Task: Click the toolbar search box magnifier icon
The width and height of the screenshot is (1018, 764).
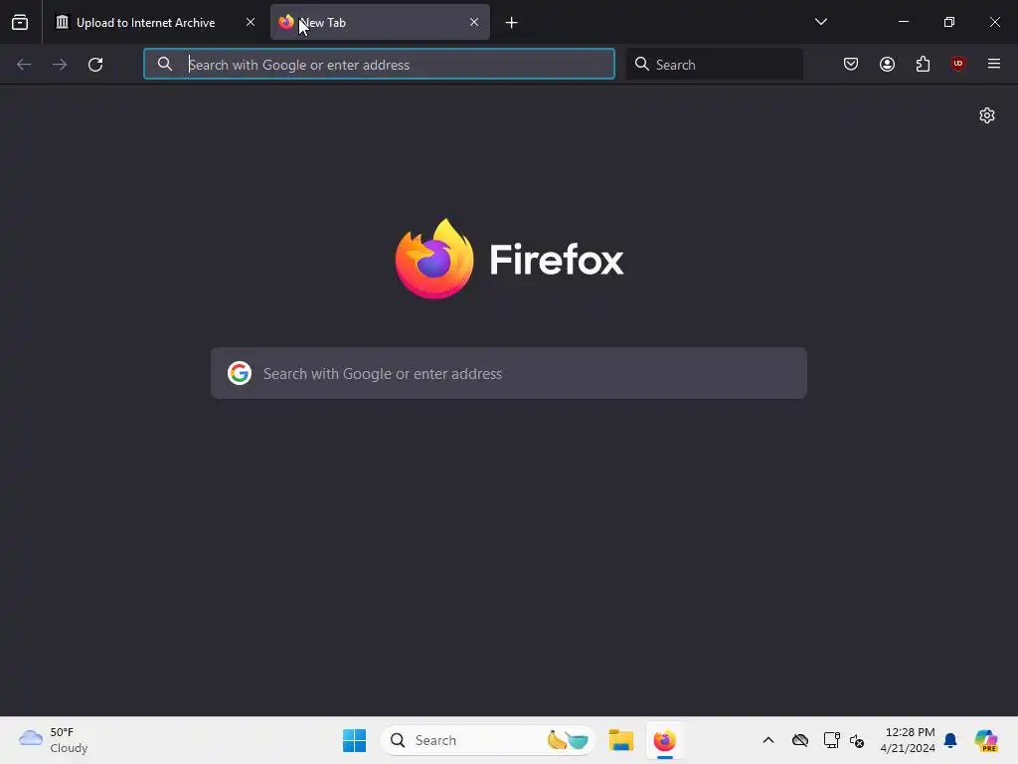Action: (641, 64)
